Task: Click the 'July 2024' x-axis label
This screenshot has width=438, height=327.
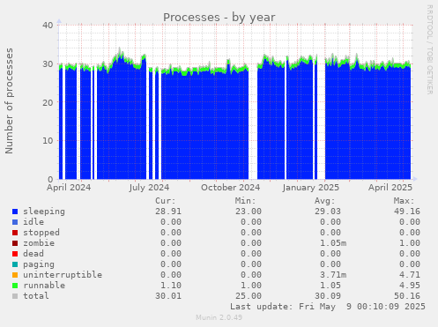Action: [x=149, y=188]
